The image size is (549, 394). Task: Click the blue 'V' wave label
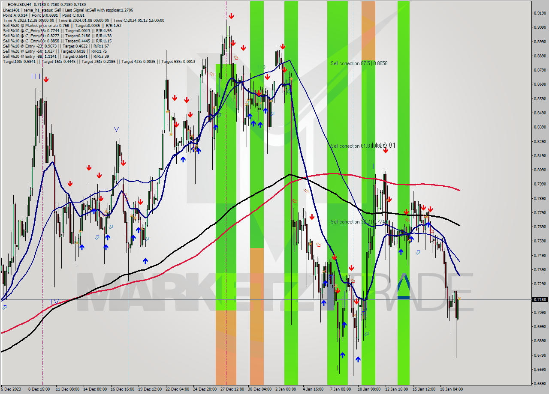[x=116, y=129]
